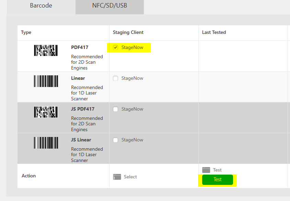The height and width of the screenshot is (201, 290).
Task: Click StageNow label in the JS Linear row
Action: pyautogui.click(x=132, y=140)
